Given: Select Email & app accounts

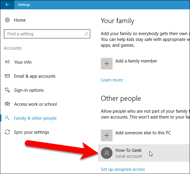Looking at the screenshot, I should pyautogui.click(x=34, y=76).
